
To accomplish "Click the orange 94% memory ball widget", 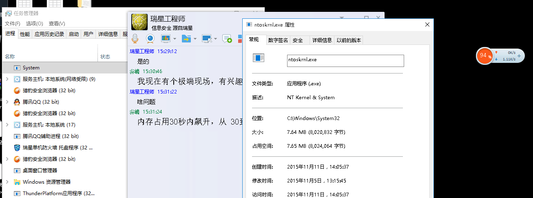I will click(485, 56).
